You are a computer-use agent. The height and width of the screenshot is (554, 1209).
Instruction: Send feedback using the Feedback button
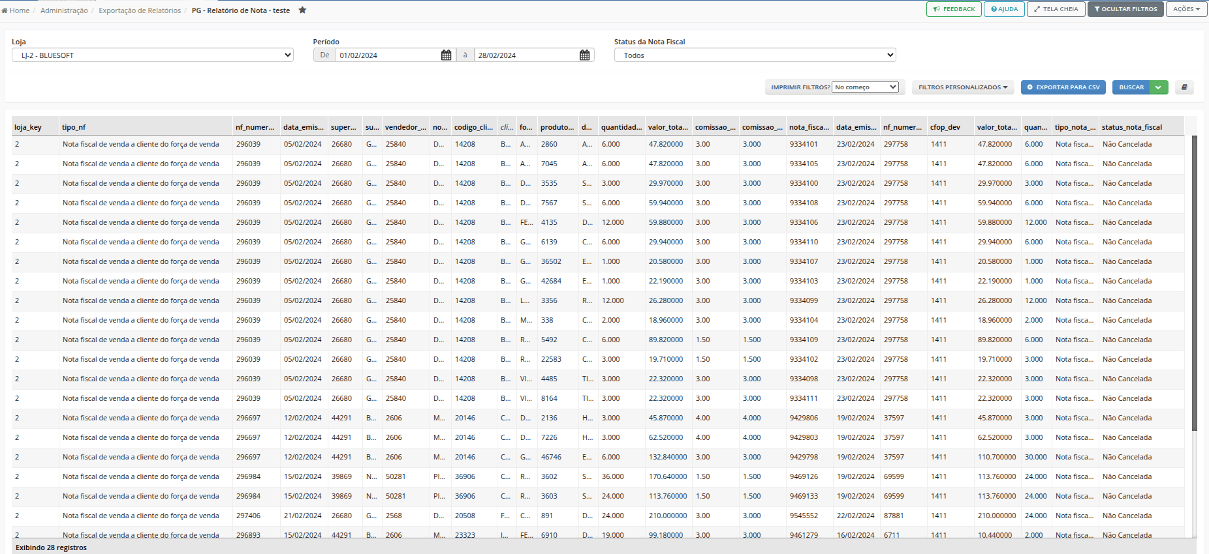click(x=954, y=9)
